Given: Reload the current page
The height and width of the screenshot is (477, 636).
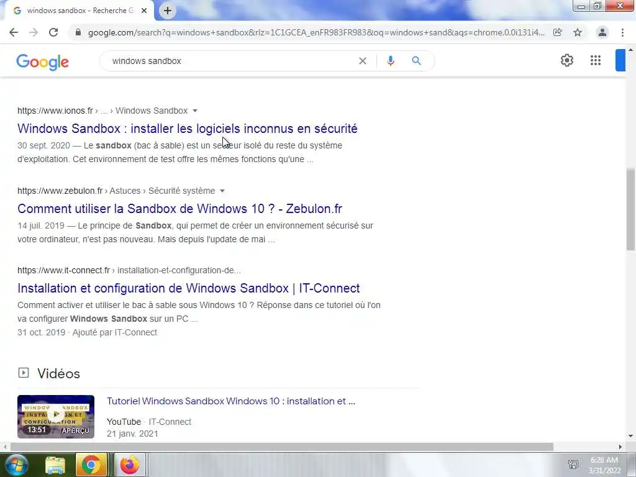Looking at the screenshot, I should point(53,32).
